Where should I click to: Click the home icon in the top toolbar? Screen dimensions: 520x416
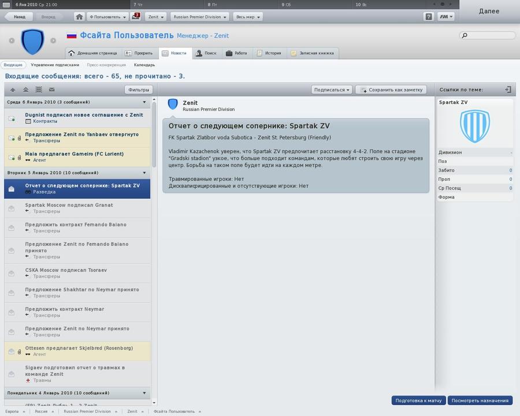click(80, 17)
